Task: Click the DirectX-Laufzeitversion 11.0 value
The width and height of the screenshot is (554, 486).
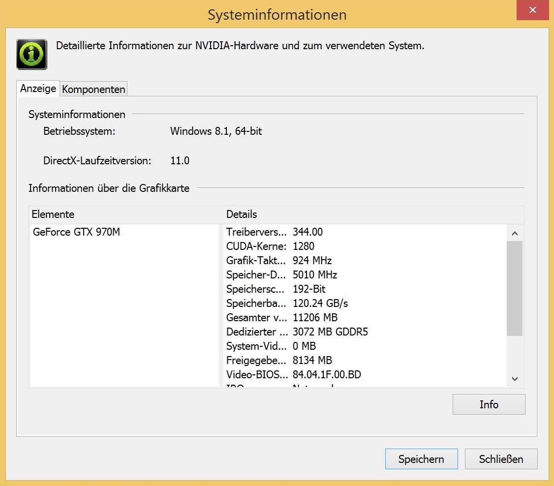Action: [180, 161]
